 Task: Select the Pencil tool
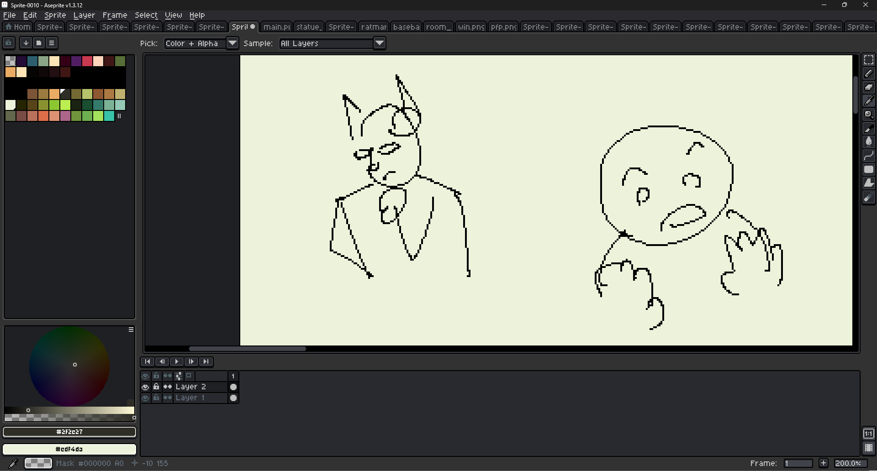tap(868, 73)
